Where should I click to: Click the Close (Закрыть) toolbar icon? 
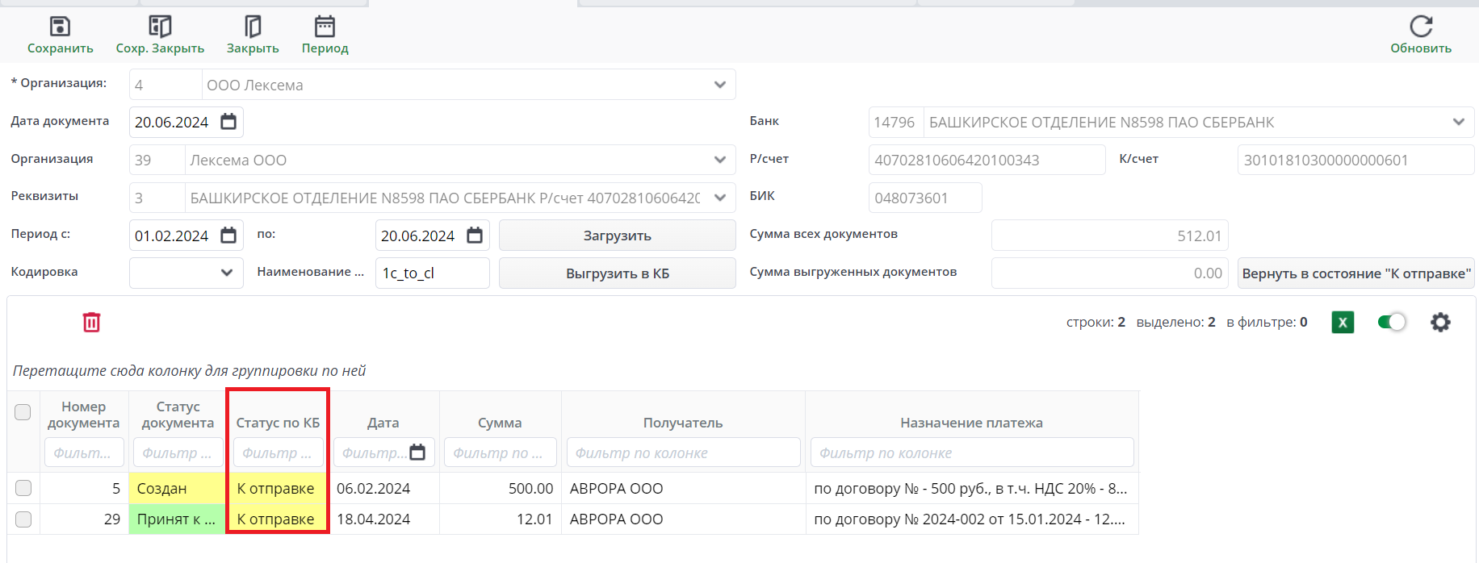click(x=253, y=27)
